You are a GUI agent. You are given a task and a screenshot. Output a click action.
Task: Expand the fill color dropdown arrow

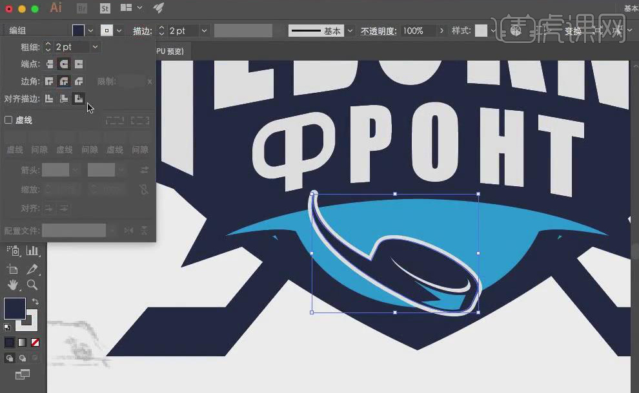(90, 30)
